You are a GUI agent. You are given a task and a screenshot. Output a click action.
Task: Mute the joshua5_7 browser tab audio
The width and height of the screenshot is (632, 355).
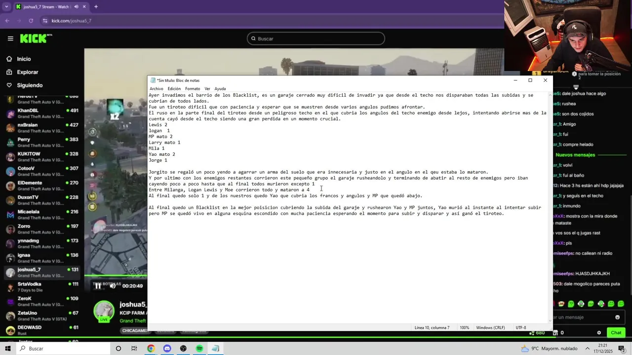[76, 6]
